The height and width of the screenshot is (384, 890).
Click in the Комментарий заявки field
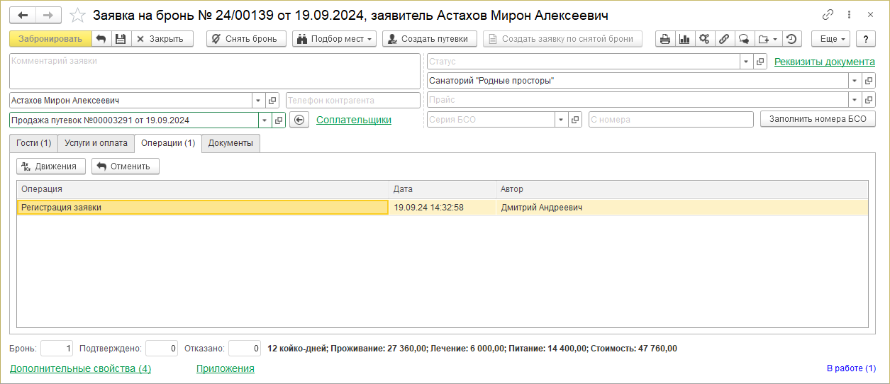pyautogui.click(x=215, y=71)
